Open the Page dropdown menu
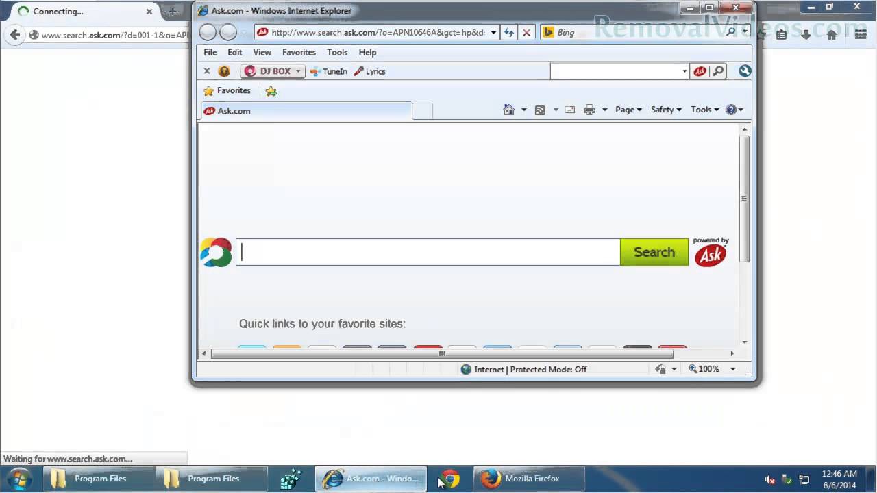Viewport: 877px width, 493px height. point(628,110)
